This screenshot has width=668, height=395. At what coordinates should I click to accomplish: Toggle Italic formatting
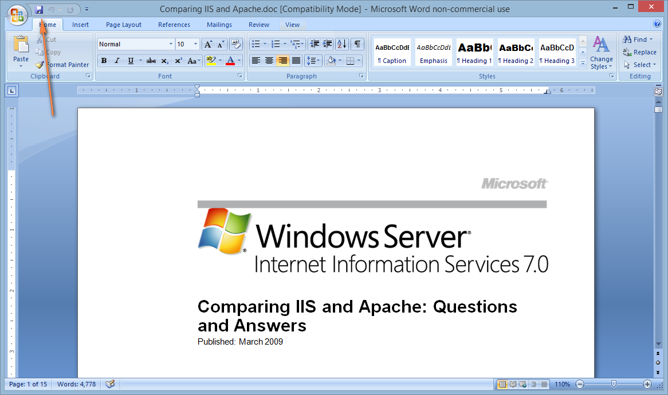click(x=117, y=61)
